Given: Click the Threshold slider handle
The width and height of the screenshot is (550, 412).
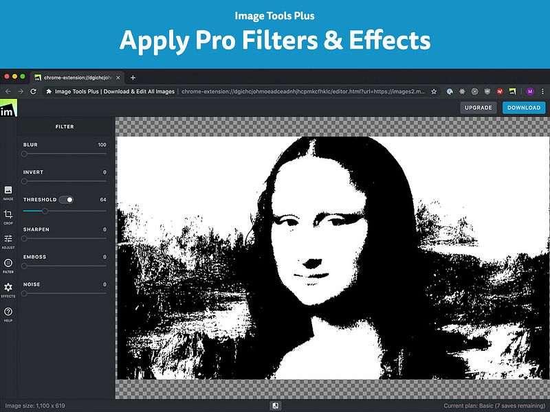Looking at the screenshot, I should 45,211.
